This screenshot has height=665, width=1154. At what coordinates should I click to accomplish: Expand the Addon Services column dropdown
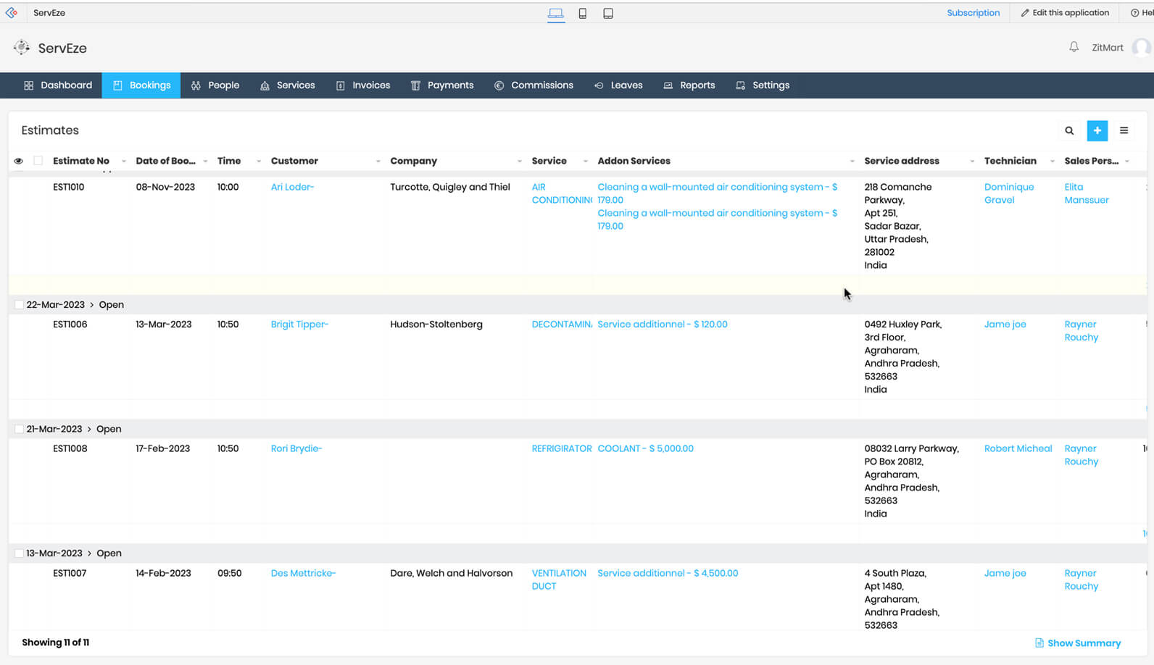tap(852, 162)
